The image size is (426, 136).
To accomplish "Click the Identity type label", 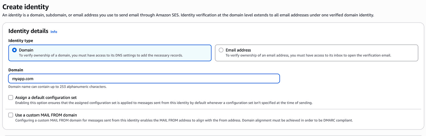I will 21,41.
